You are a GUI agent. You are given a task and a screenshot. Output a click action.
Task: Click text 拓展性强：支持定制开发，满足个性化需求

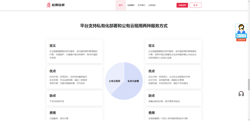(168, 83)
